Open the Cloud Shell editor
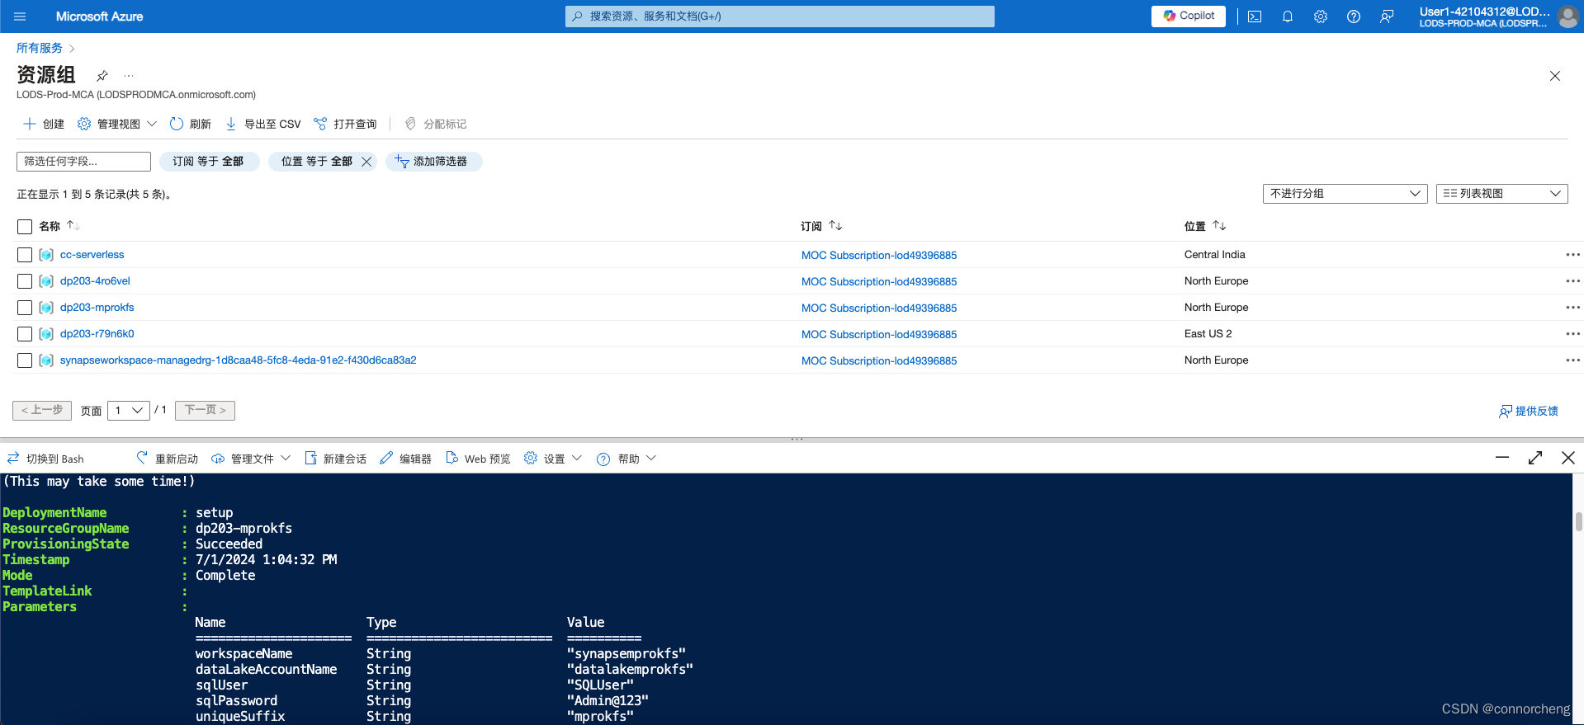The image size is (1584, 725). (x=406, y=459)
